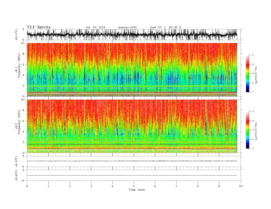Click inside the ch.2 spectrogram panel

point(132,126)
